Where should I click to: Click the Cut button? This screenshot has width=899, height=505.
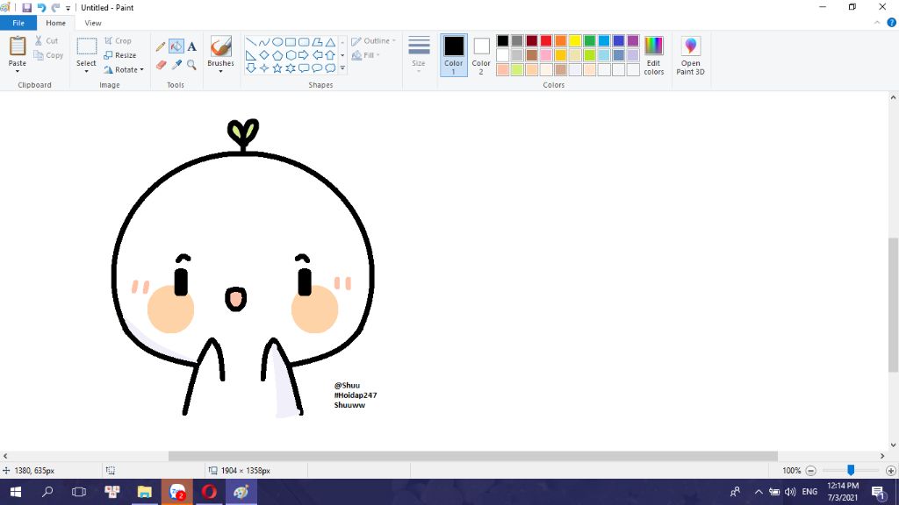pyautogui.click(x=46, y=40)
